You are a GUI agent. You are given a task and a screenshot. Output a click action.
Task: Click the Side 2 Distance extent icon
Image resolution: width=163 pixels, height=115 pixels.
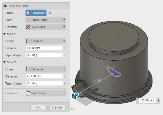tap(28, 69)
